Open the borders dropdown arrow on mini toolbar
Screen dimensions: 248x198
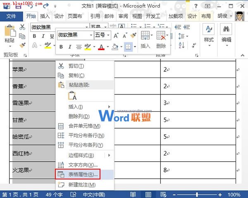tap(135, 47)
